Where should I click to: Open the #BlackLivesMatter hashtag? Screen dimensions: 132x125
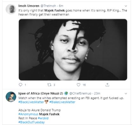click(x=31, y=102)
